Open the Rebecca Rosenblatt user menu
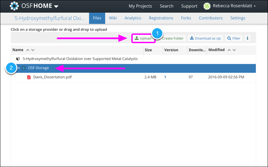 234,6
